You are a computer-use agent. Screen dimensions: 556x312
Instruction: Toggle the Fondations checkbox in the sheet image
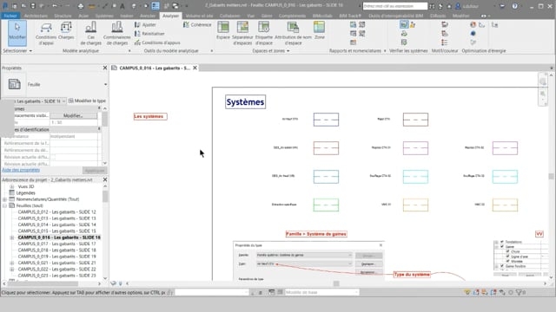pos(502,242)
